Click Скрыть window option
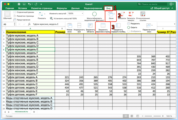Viewport: 178px width, 120px height. (x=132, y=27)
